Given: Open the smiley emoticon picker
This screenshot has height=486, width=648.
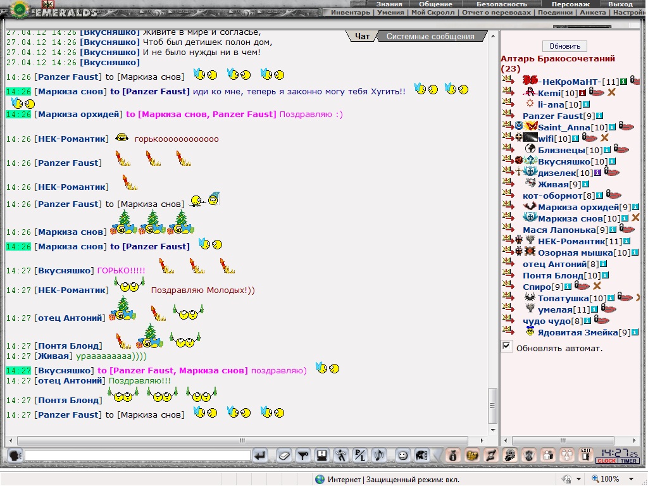Looking at the screenshot, I should pyautogui.click(x=402, y=456).
